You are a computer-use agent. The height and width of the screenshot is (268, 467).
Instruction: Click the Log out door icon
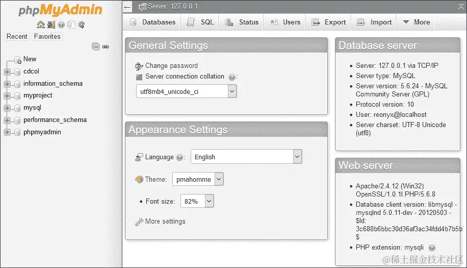tap(51, 25)
